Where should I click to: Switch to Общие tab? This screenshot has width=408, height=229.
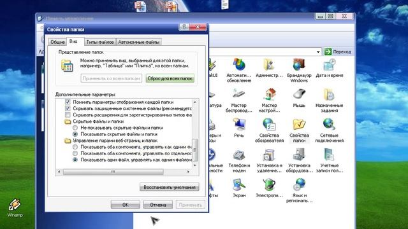pyautogui.click(x=57, y=42)
